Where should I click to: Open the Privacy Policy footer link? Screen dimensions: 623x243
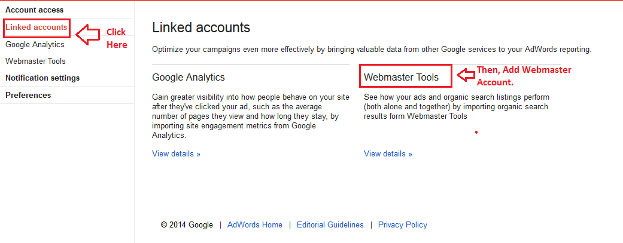403,225
